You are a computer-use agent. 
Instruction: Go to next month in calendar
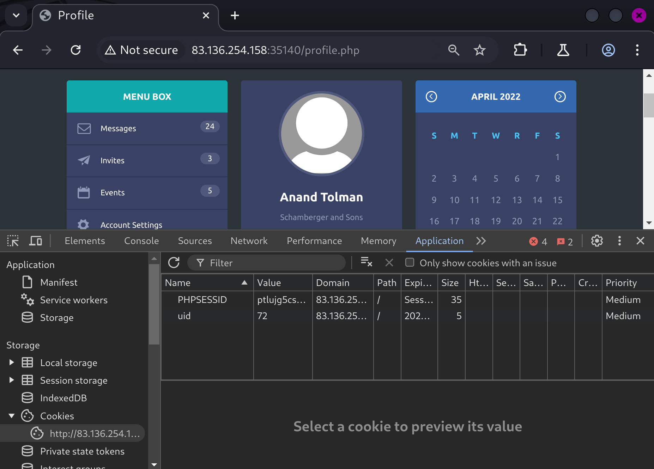[560, 97]
